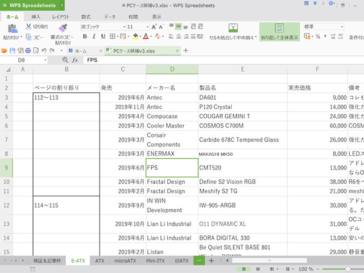Apply the yellow fill color
Image resolution: width=364 pixels, height=273 pixels.
point(135,36)
